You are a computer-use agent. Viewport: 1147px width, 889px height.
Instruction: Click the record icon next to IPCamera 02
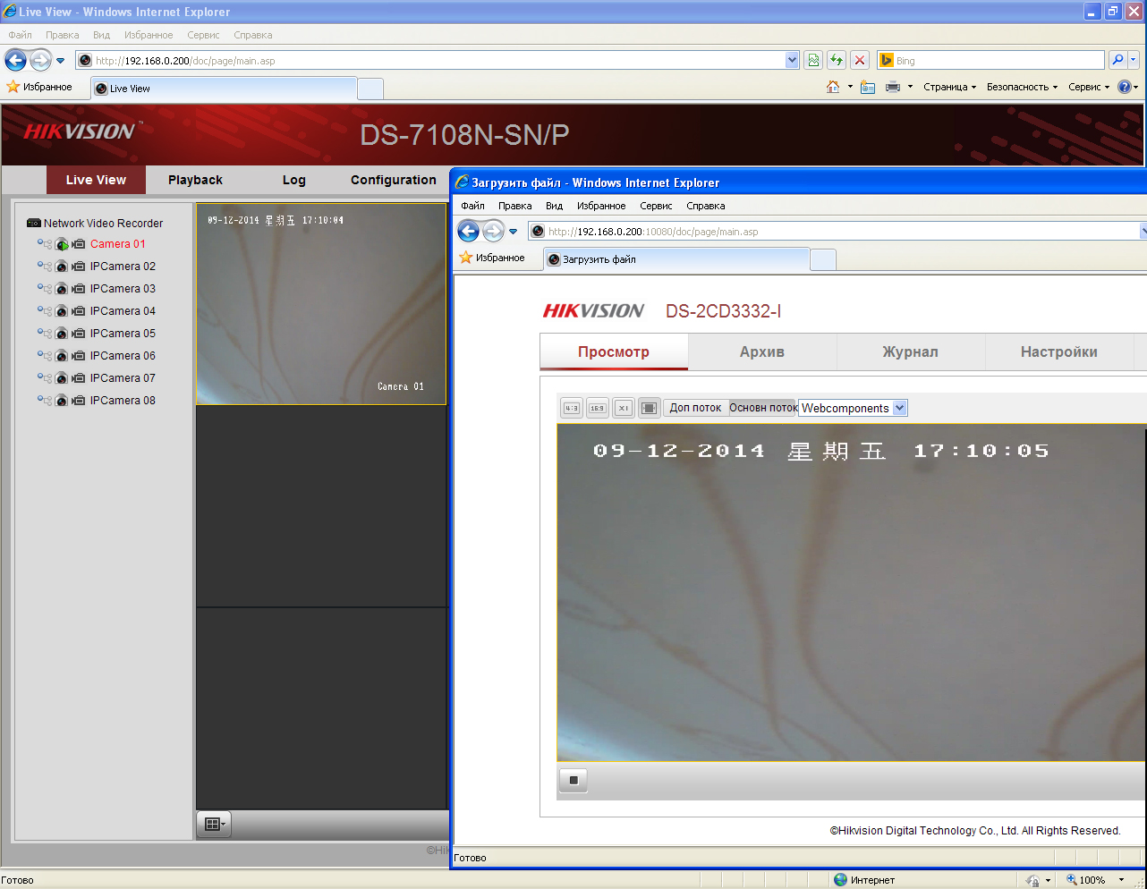79,267
